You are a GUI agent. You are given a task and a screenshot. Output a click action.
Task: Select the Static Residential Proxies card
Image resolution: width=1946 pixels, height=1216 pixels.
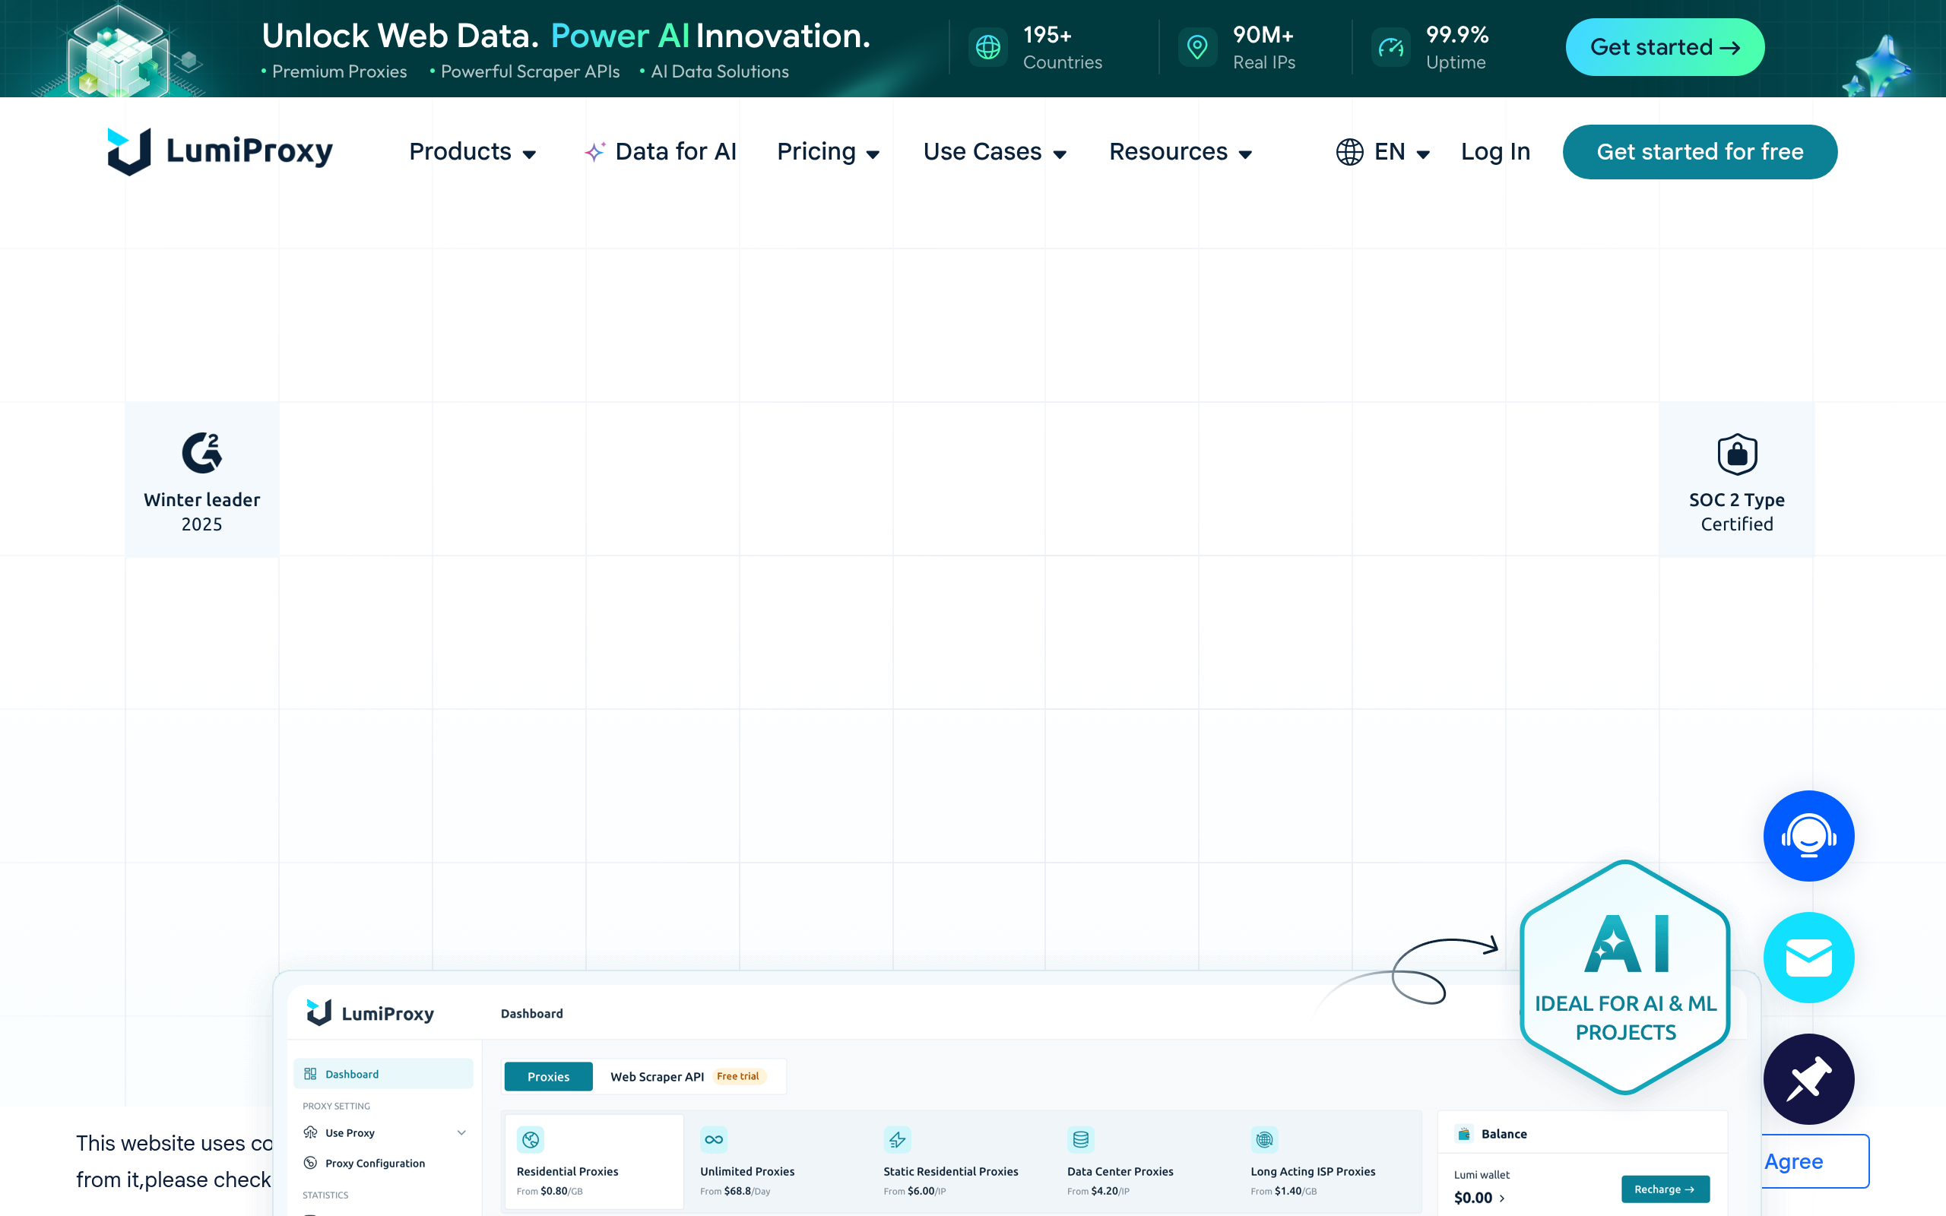[x=961, y=1161]
